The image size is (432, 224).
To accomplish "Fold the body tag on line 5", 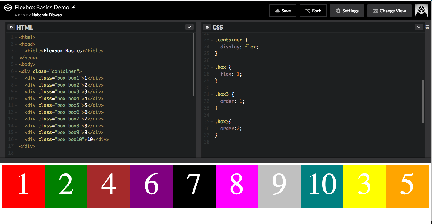I will pos(16,64).
